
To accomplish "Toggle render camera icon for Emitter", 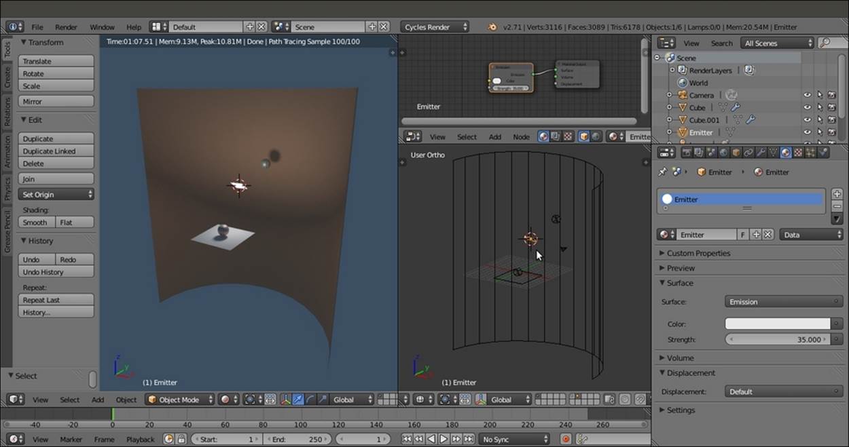I will click(x=831, y=132).
